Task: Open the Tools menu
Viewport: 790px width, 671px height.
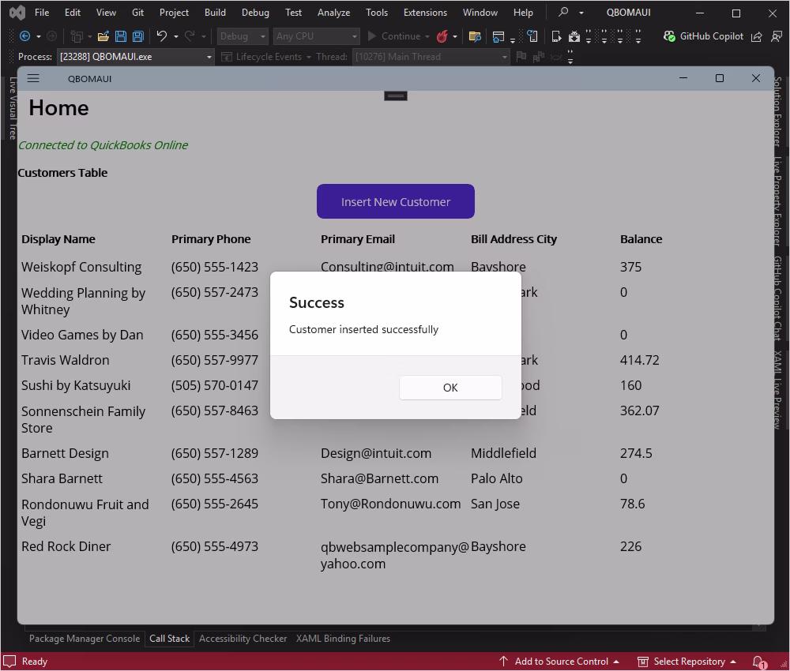Action: pos(377,13)
